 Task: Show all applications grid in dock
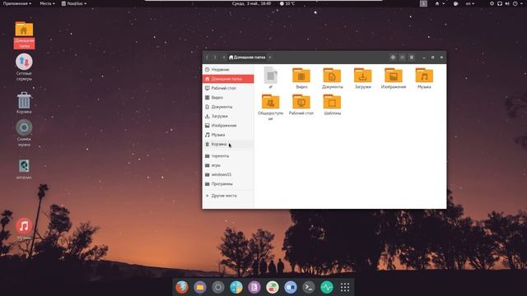click(x=345, y=287)
